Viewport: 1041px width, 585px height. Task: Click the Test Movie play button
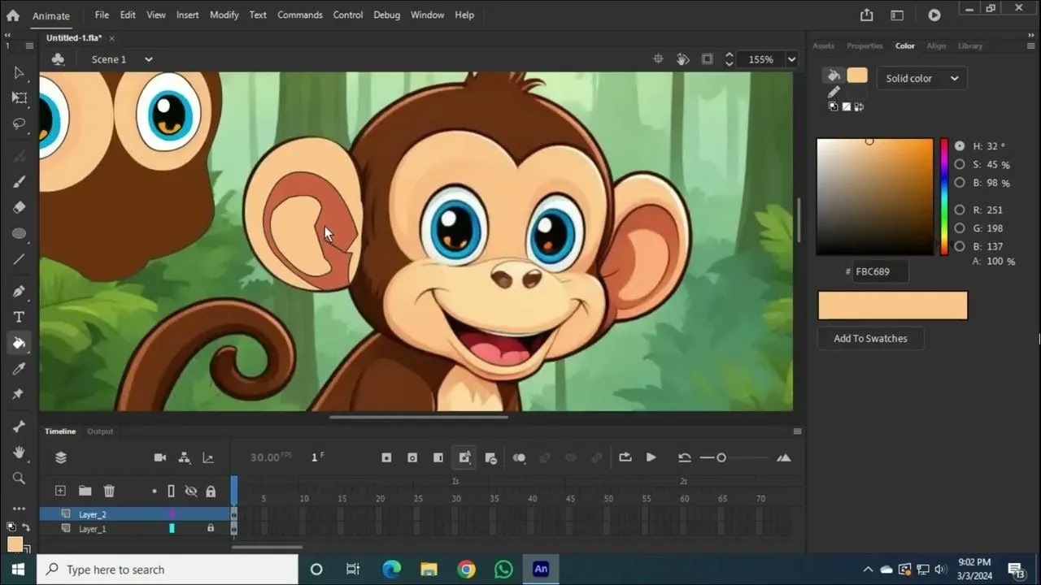click(x=934, y=15)
